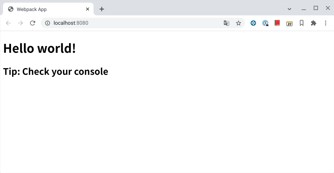Click the red book extension icon

tap(277, 23)
